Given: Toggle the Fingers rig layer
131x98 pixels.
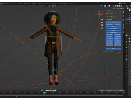Looking at the screenshot, I should tap(113, 30).
